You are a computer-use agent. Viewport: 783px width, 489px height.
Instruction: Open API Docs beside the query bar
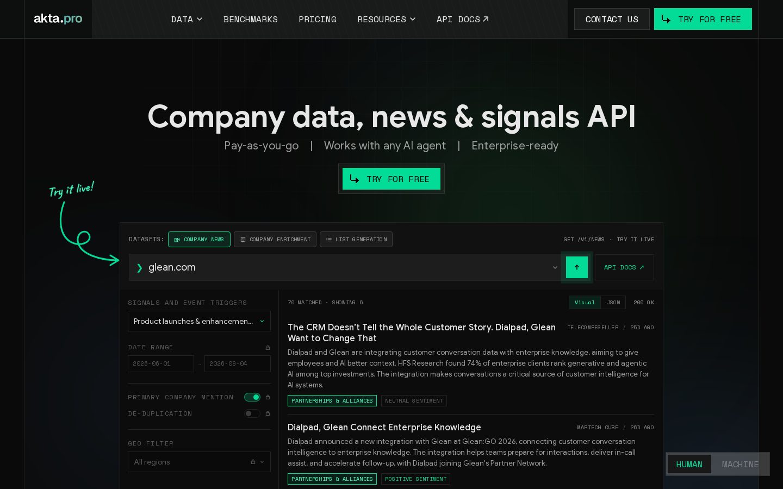[x=624, y=267]
